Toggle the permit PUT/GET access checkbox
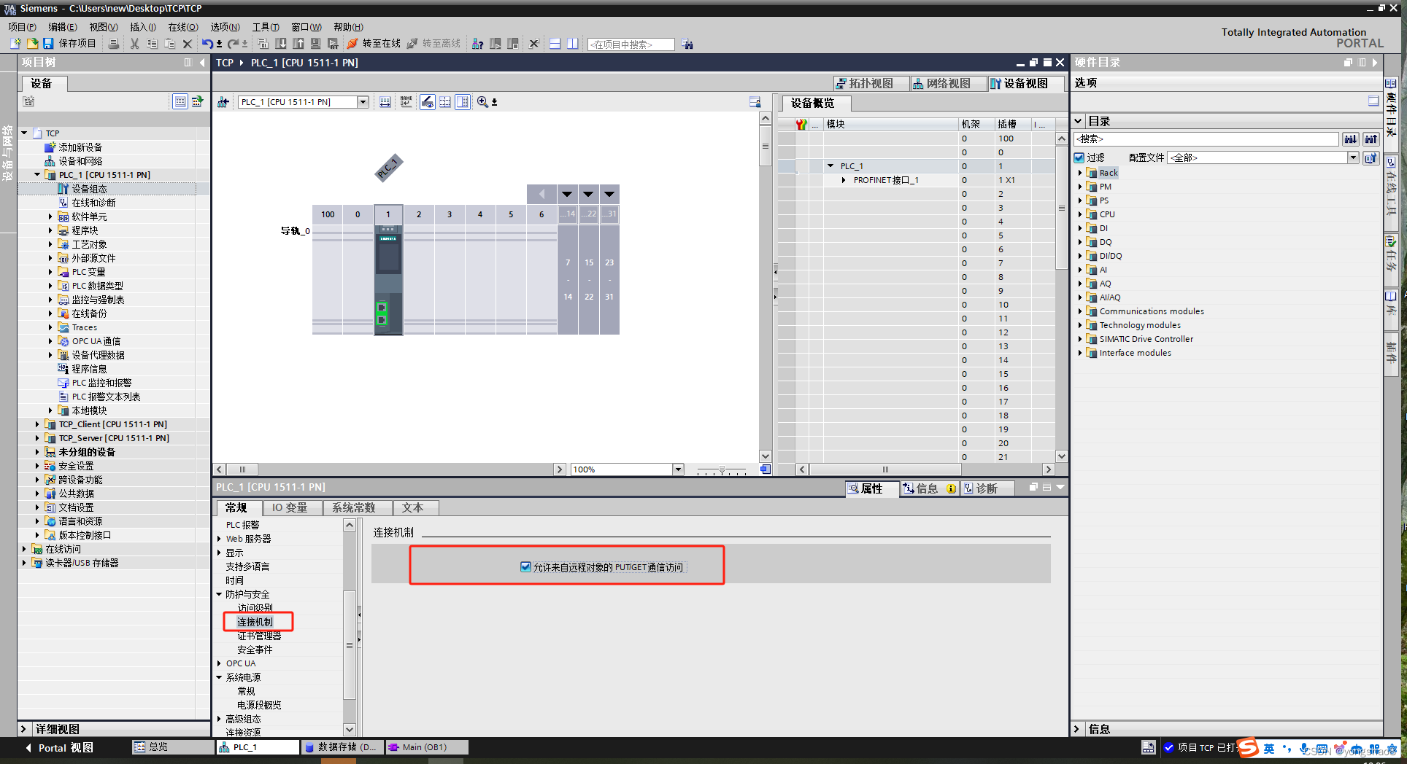The image size is (1407, 764). [525, 566]
